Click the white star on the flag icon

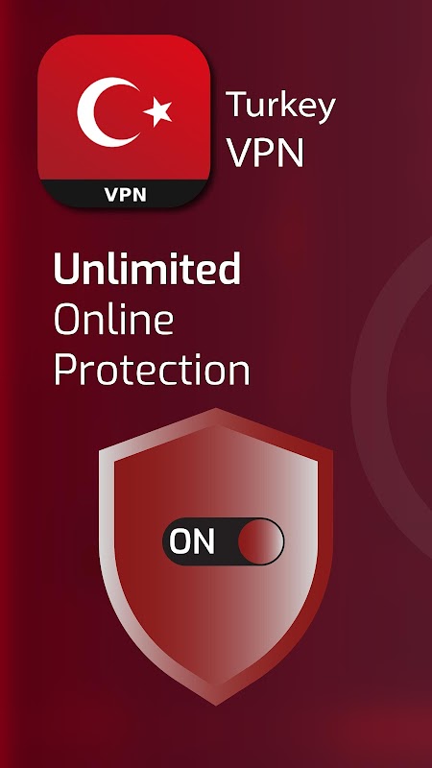(157, 111)
